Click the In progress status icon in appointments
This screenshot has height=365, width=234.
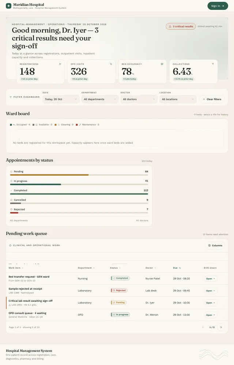click(11, 181)
